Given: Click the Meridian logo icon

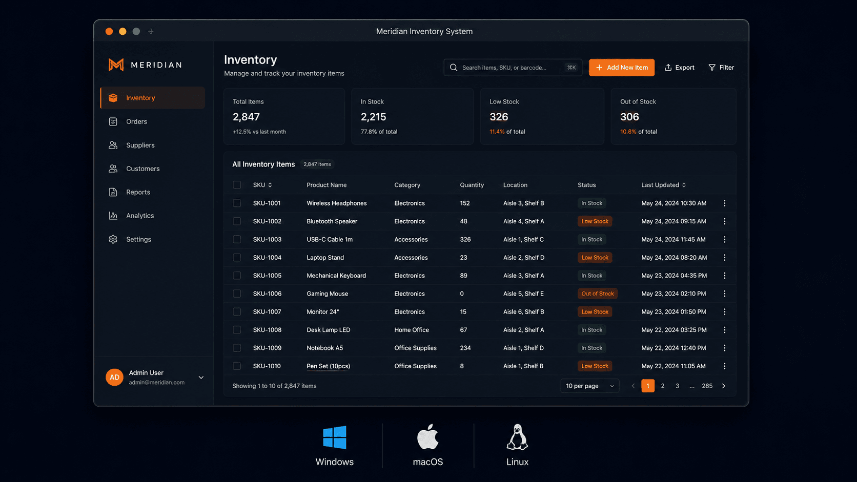Looking at the screenshot, I should click(116, 65).
